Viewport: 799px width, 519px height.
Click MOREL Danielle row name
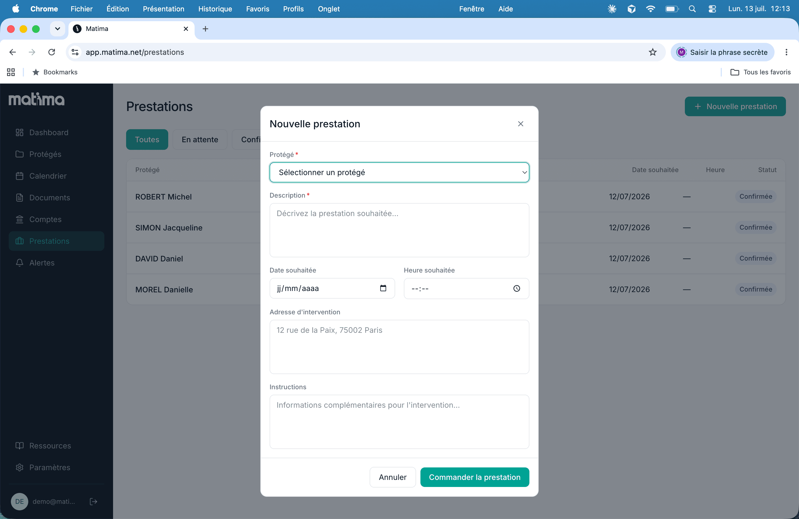point(164,289)
